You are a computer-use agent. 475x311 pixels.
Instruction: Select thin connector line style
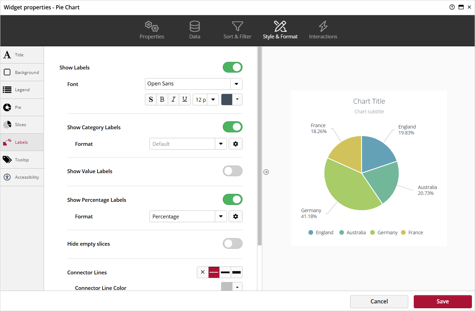[x=214, y=272]
